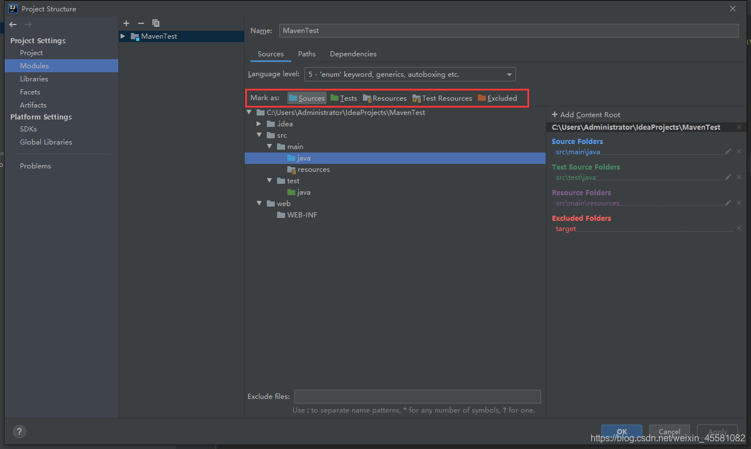Viewport: 751px width, 449px height.
Task: Select the java folder under main
Action: (x=395, y=158)
